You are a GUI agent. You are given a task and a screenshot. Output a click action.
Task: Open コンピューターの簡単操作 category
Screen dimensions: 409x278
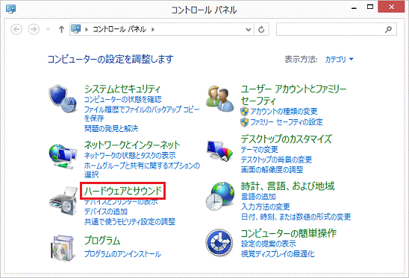pos(289,233)
